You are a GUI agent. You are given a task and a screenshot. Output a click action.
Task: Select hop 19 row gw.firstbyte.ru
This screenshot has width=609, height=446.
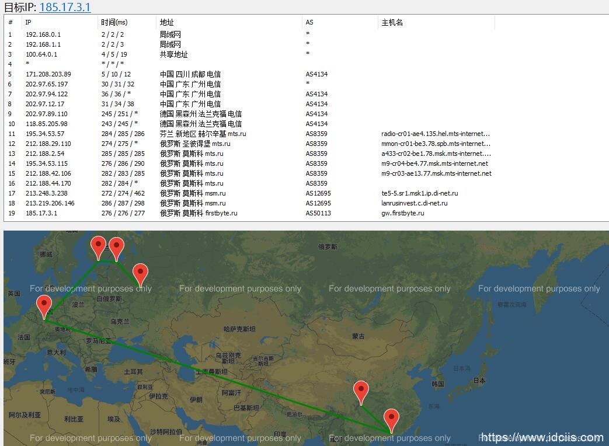(175, 213)
